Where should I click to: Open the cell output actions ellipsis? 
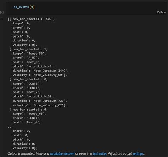click(1, 19)
